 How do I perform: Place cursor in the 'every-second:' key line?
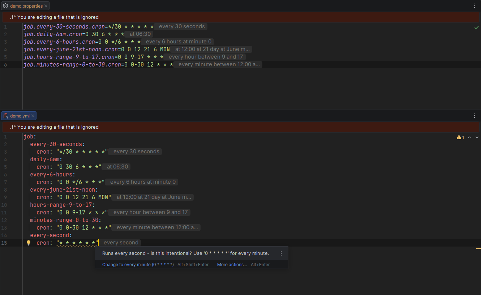51,235
